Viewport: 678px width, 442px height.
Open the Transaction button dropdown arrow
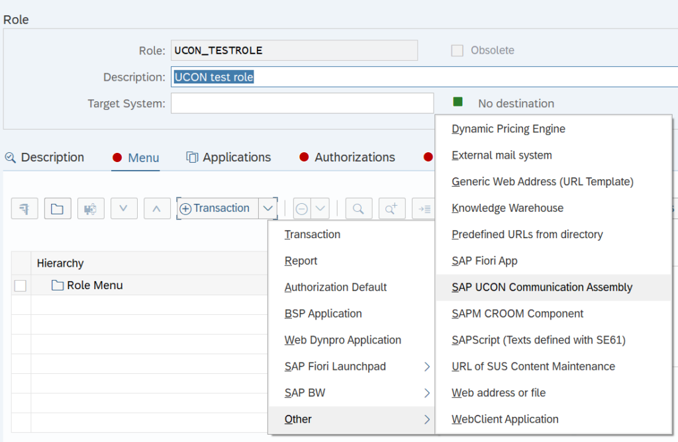pyautogui.click(x=268, y=208)
